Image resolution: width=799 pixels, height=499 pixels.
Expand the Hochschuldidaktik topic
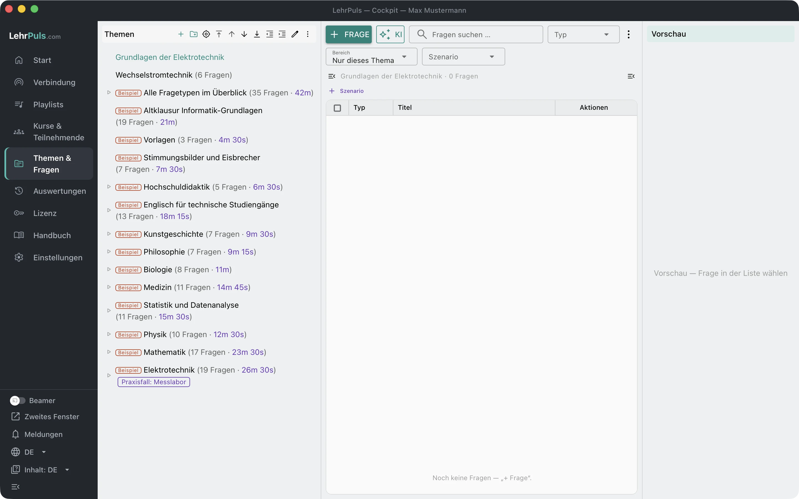[x=109, y=187]
